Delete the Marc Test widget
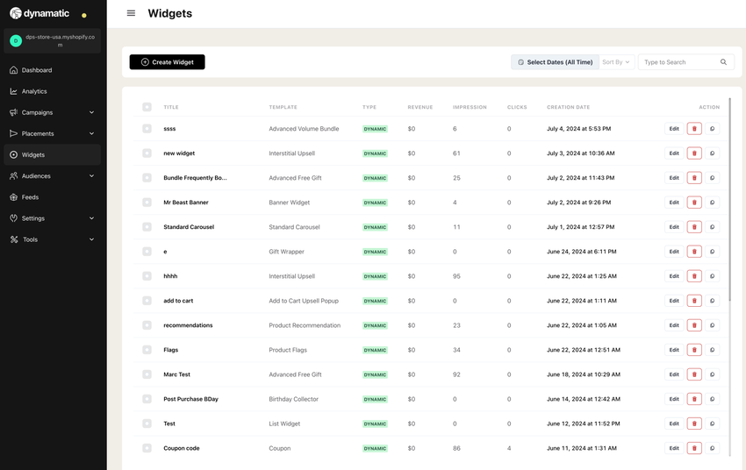This screenshot has height=470, width=746. tap(694, 374)
